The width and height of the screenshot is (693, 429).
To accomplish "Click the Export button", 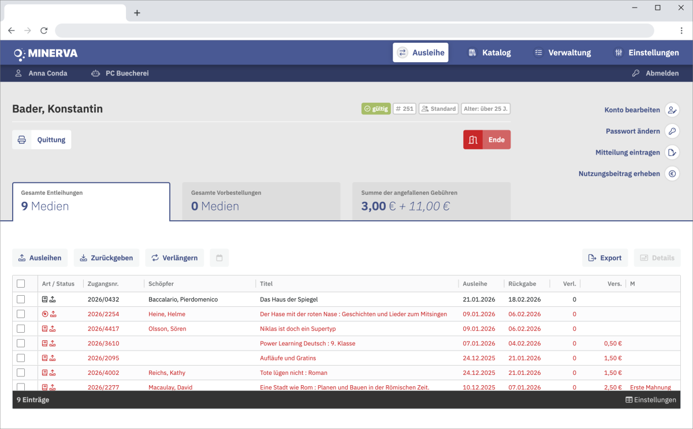I will (605, 258).
